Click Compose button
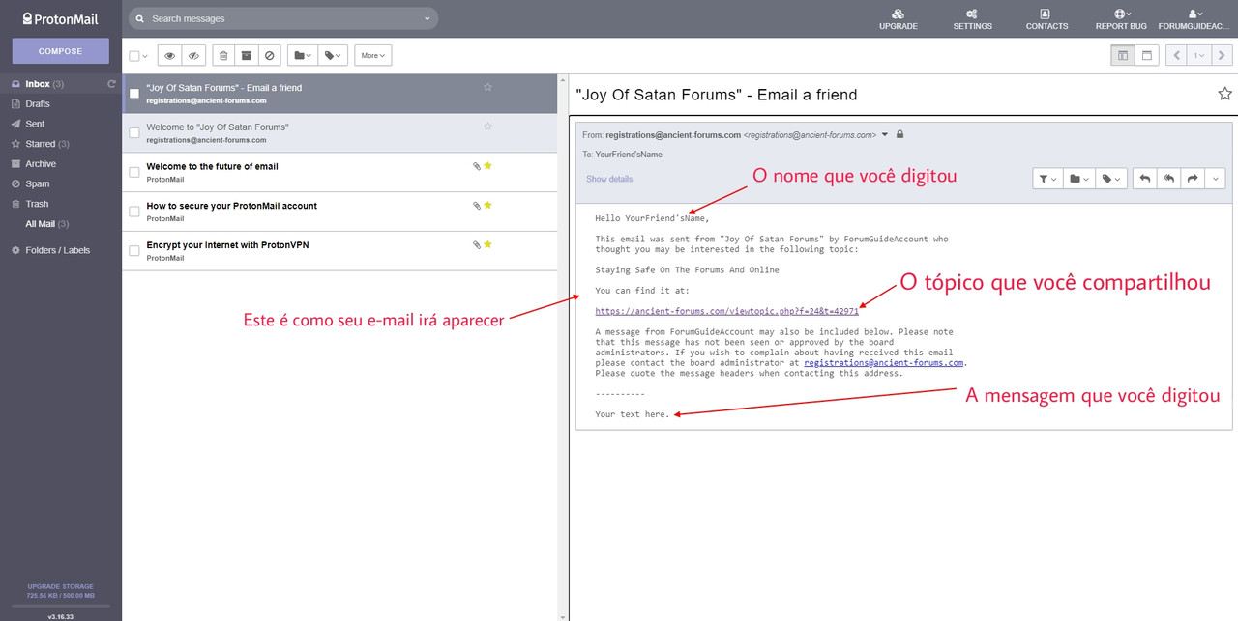Viewport: 1238px width, 621px height. point(61,51)
